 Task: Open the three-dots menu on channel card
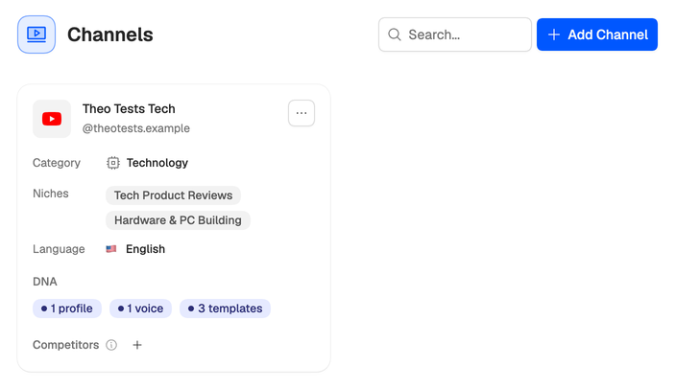(302, 113)
